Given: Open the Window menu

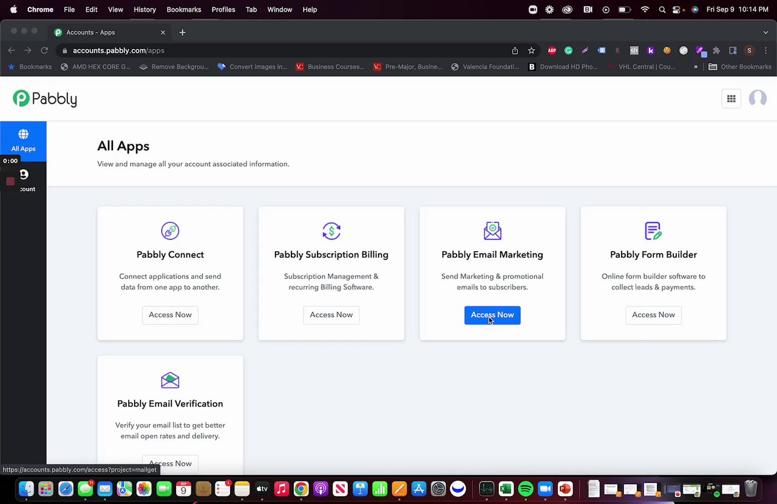Looking at the screenshot, I should 280,10.
